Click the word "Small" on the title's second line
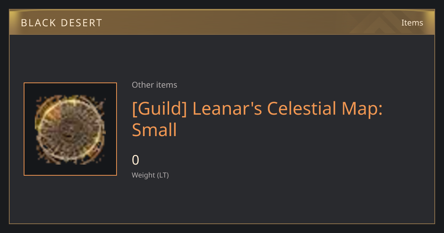Viewport: 444px width, 233px height. click(154, 130)
